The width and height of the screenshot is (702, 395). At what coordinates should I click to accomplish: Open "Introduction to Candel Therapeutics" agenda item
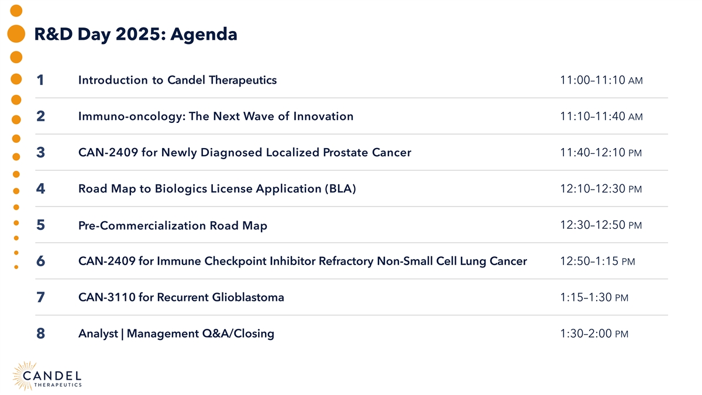pyautogui.click(x=177, y=80)
